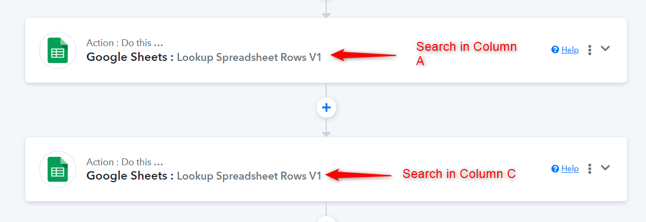Open the three-dot menu for Column C step
The height and width of the screenshot is (222, 646).
coord(589,169)
